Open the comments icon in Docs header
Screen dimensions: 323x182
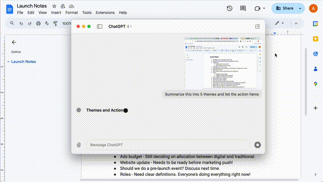pyautogui.click(x=243, y=9)
